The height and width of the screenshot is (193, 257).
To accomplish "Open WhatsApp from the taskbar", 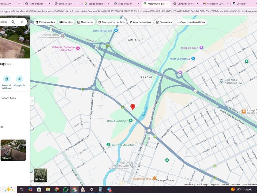I will pos(65,189).
